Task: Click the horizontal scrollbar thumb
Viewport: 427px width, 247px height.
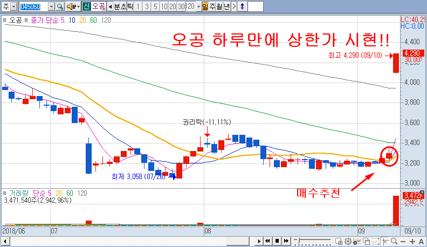Action: tap(238, 241)
